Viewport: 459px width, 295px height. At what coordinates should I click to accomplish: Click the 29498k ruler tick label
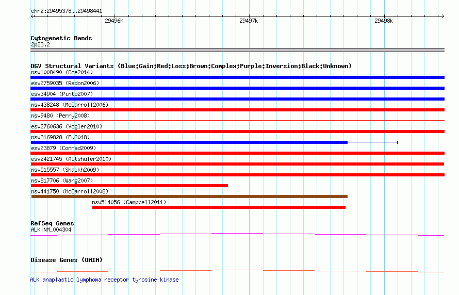384,21
